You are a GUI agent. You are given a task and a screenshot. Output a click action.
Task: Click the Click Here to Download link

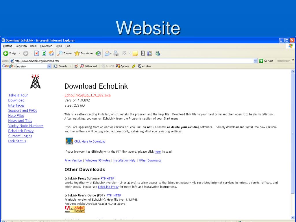tap(90, 141)
